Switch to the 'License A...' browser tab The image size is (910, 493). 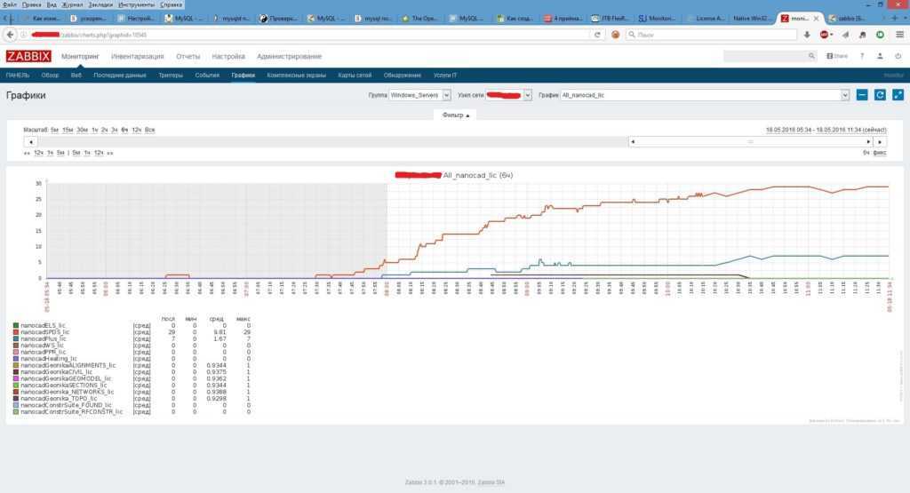706,19
